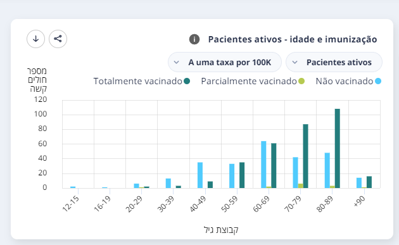The height and width of the screenshot is (245, 399).
Task: Click the teal bar for 40-49
Action: [x=210, y=185]
